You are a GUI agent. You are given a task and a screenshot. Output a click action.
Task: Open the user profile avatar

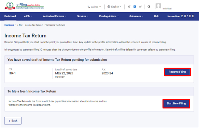tap(158, 6)
